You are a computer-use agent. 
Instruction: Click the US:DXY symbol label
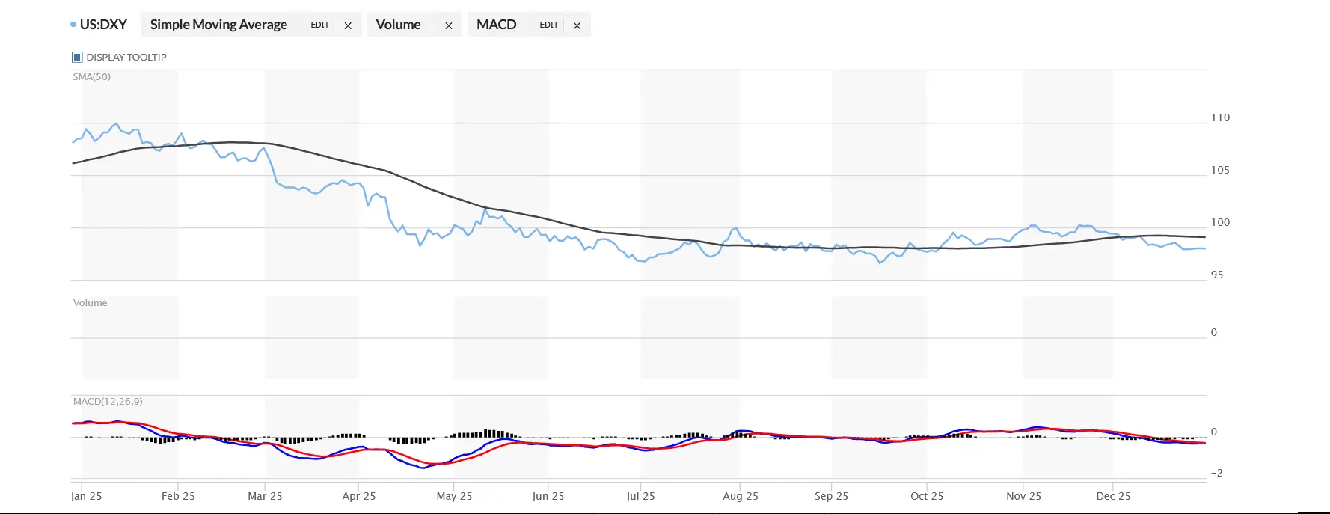click(103, 25)
